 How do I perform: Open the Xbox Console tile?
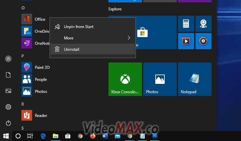pos(125,79)
